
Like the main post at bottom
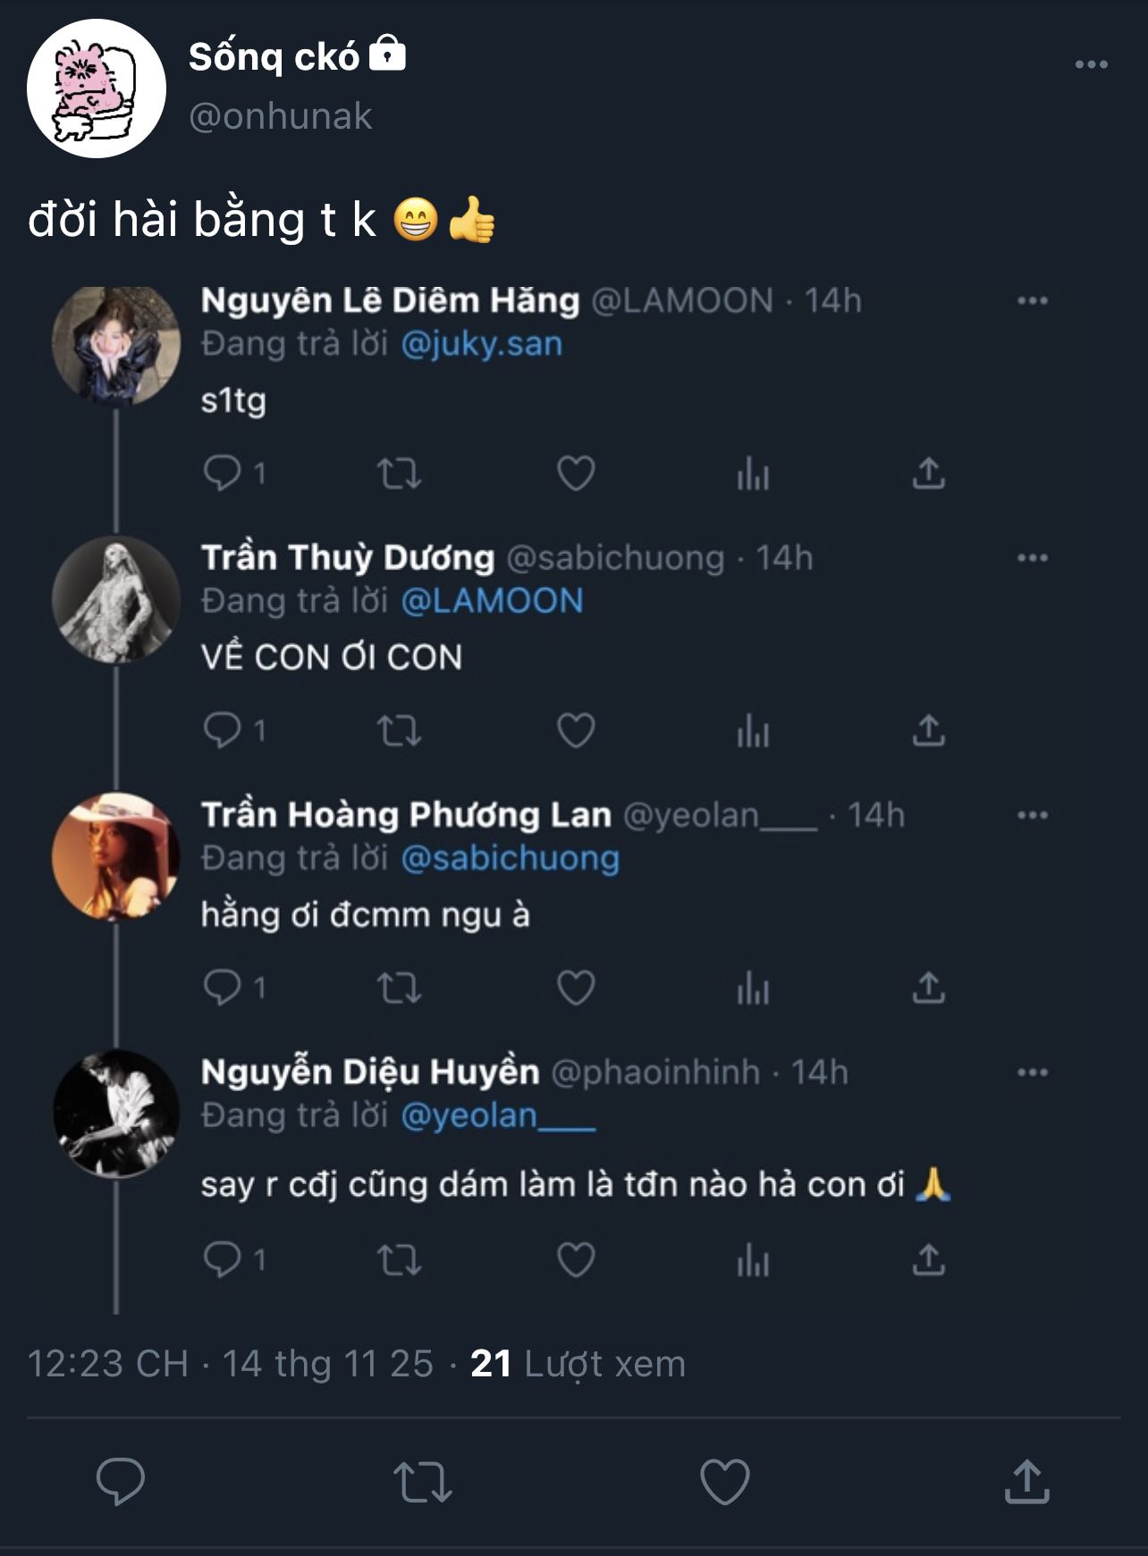[x=724, y=1481]
